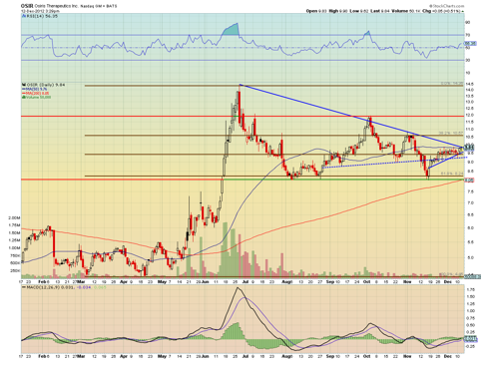This screenshot has height=373, width=491.
Task: Click the 2.00M label on the volume scale
Action: pyautogui.click(x=14, y=217)
